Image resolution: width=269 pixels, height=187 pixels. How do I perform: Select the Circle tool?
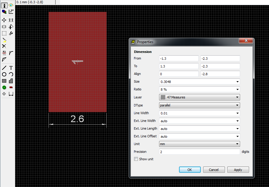[x=4, y=74]
